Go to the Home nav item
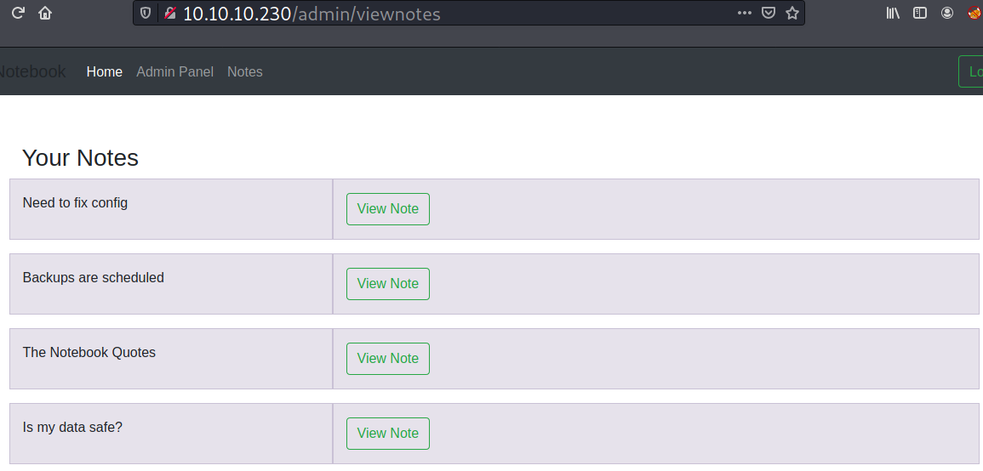Screen dimensions: 983x471 pyautogui.click(x=105, y=71)
